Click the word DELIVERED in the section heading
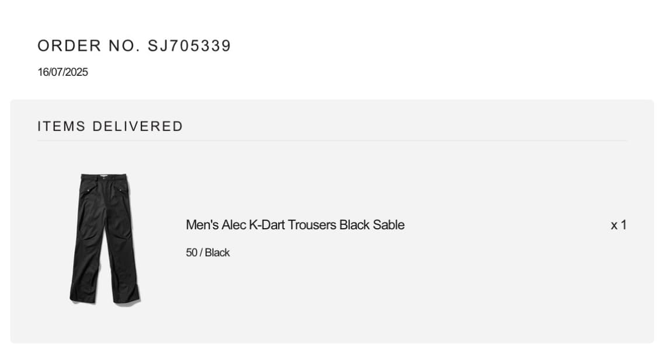Viewport: 657px width, 357px height. click(x=137, y=127)
